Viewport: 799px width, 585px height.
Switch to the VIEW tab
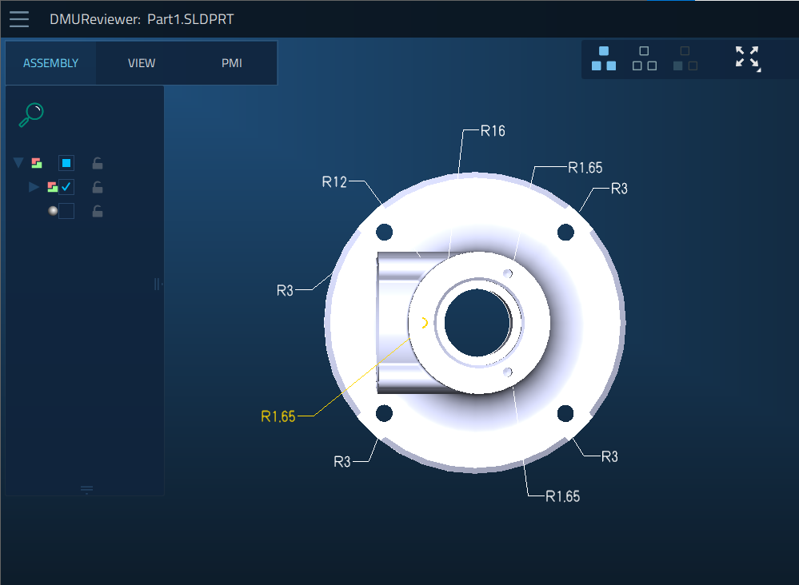coord(141,63)
